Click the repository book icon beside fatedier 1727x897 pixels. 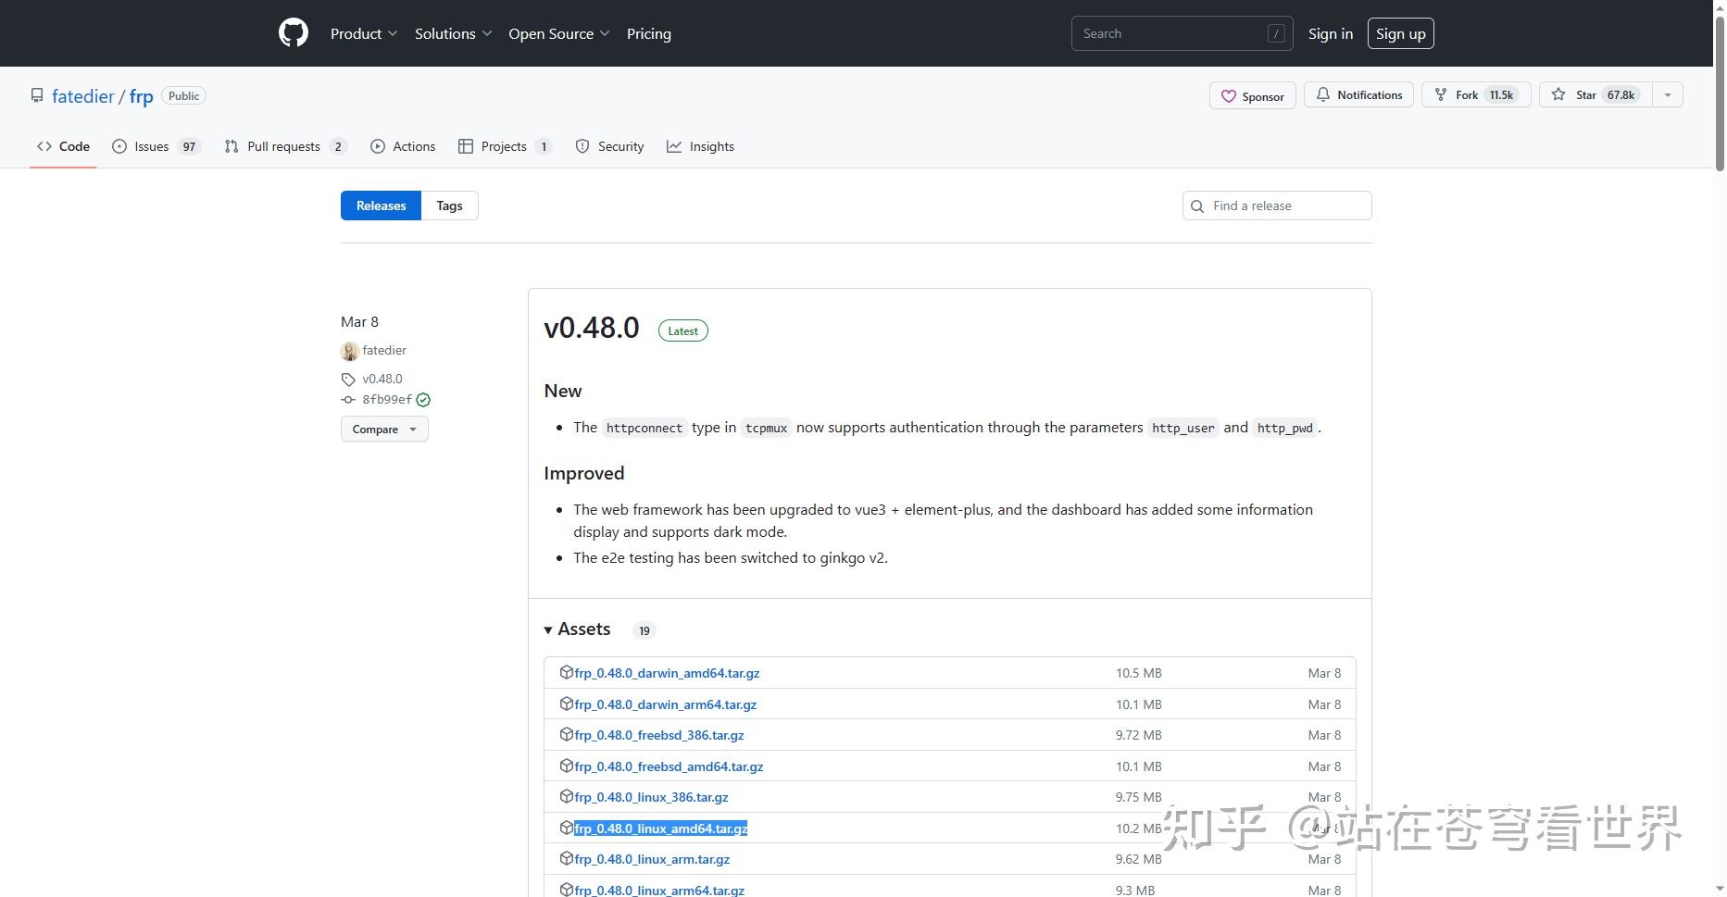point(37,96)
